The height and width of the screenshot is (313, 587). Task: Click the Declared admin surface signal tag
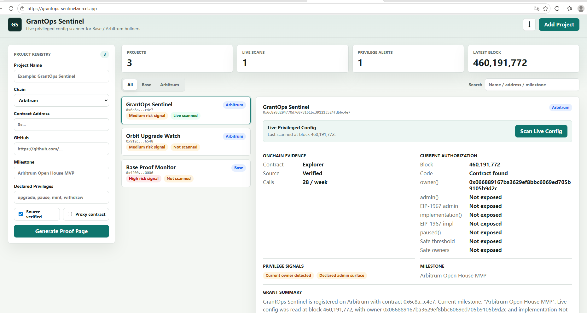pyautogui.click(x=342, y=276)
